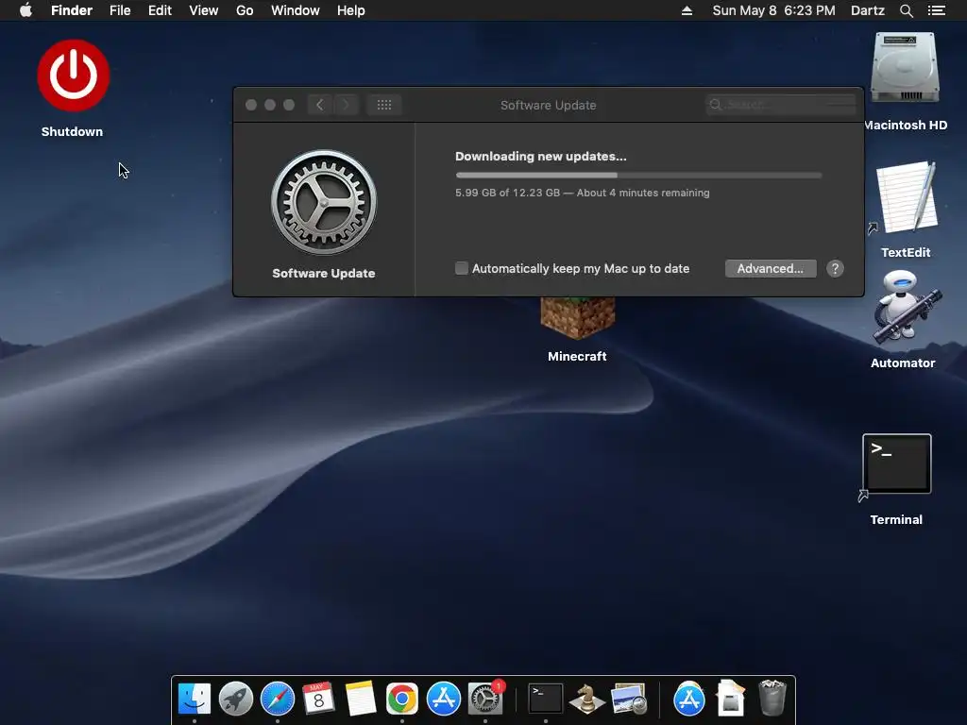Viewport: 967px width, 725px height.
Task: Open Preview in the Dock
Action: coord(628,700)
